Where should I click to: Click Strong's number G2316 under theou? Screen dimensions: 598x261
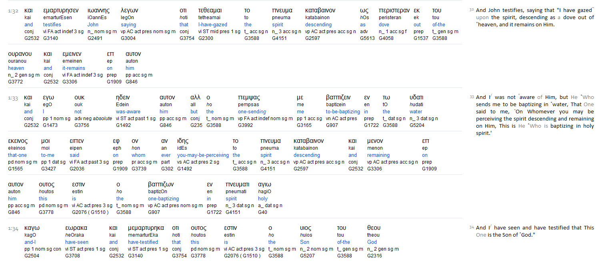(374, 256)
